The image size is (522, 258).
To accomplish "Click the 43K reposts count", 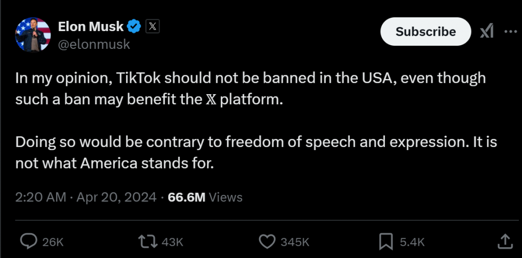I will point(172,242).
